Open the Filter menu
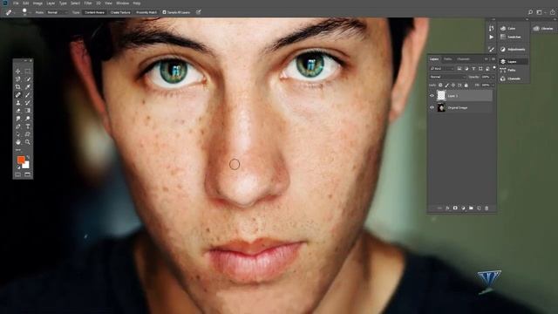Image resolution: width=558 pixels, height=314 pixels. point(88,3)
